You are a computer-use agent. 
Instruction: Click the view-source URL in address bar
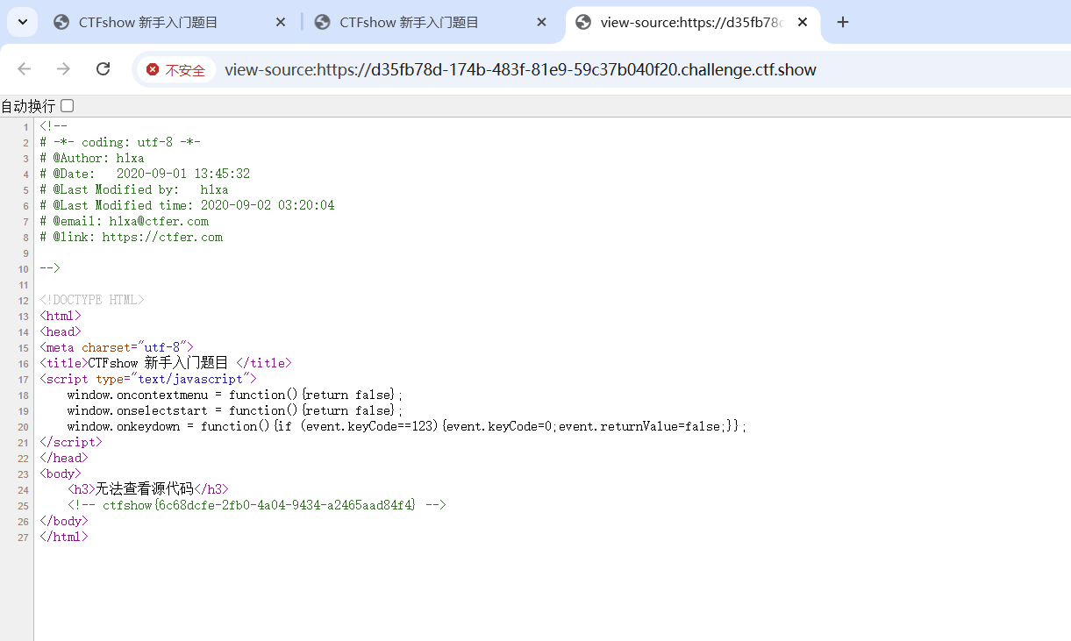click(x=519, y=70)
